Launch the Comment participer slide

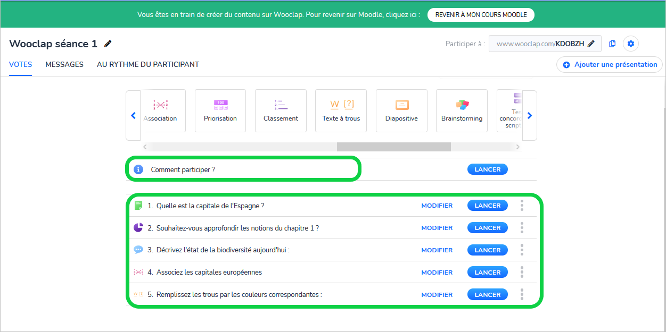(x=488, y=169)
